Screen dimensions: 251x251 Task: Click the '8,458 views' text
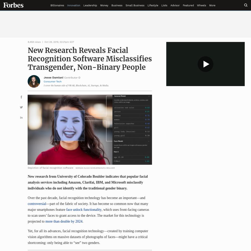click(34, 42)
